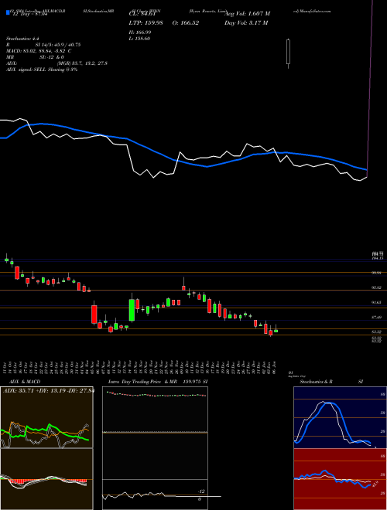This screenshot has height=510, width=387.
Task: Click the O: 166.52 open price
Action: pyautogui.click(x=185, y=22)
